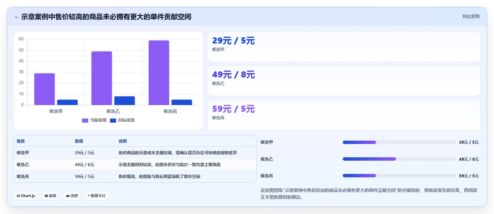Screen dimensions: 494x214
Task: Click the 数据 column header
Action: point(79,141)
